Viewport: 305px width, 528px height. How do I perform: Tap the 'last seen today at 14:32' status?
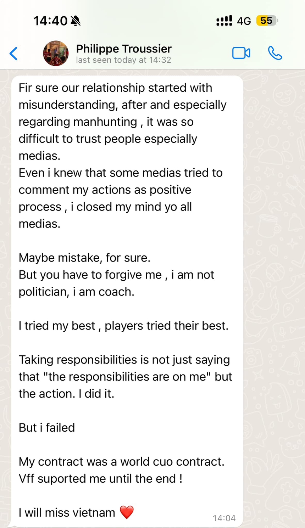pos(123,60)
